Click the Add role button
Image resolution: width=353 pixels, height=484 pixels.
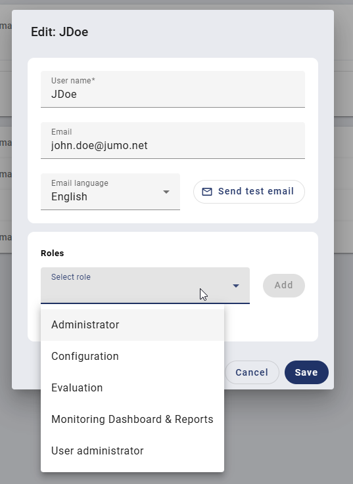[x=284, y=286]
